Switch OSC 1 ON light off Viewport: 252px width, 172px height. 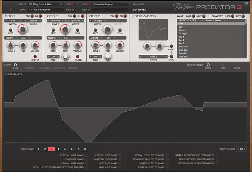(40, 16)
